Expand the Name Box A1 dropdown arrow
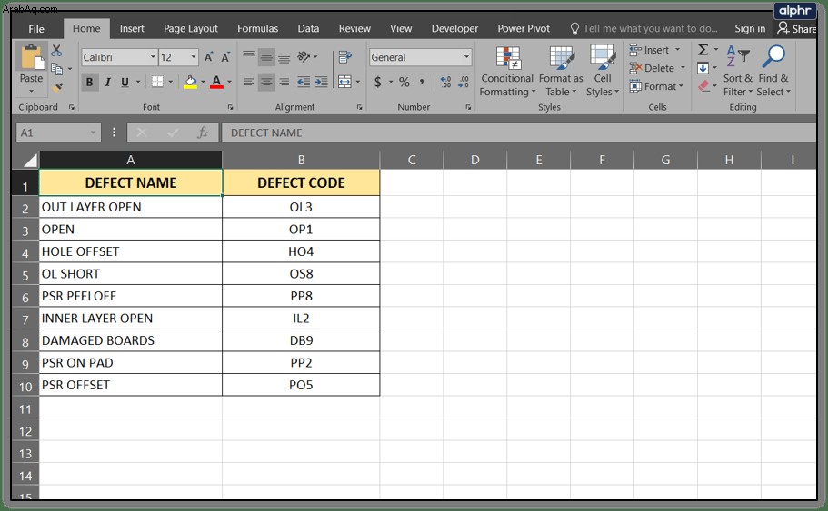 94,133
